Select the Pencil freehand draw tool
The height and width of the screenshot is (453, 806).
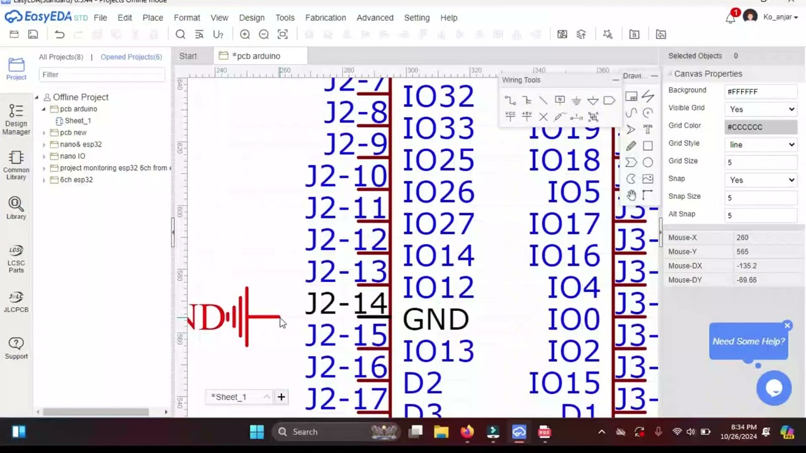click(631, 146)
